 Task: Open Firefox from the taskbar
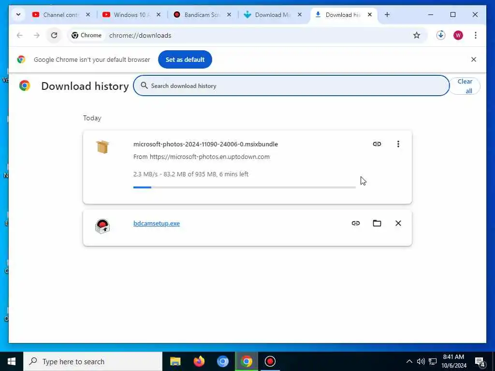pyautogui.click(x=199, y=361)
